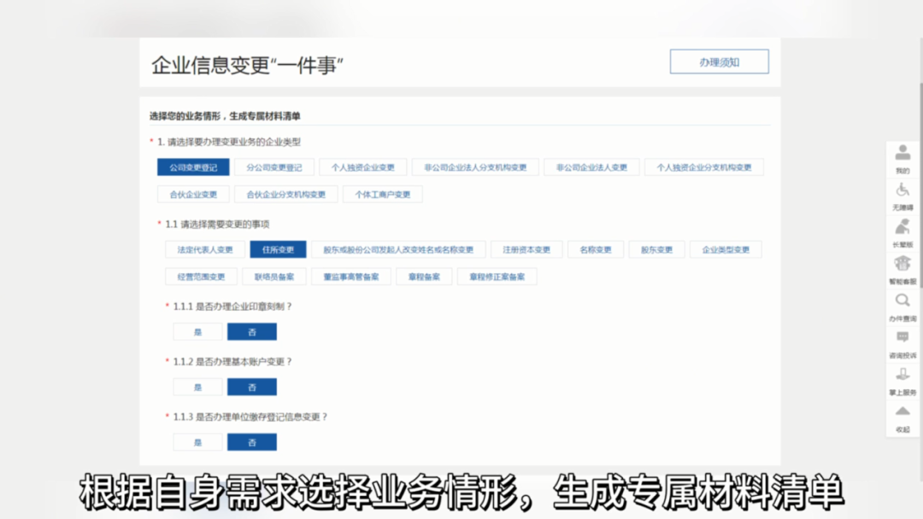Select 公司变更登记 enterprise type
The width and height of the screenshot is (923, 519).
click(x=193, y=167)
